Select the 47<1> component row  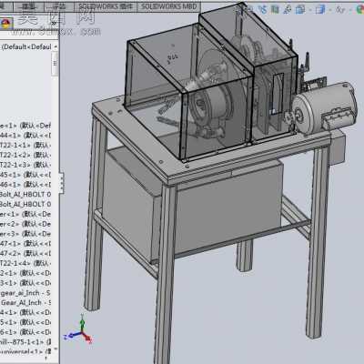[x=25, y=244]
